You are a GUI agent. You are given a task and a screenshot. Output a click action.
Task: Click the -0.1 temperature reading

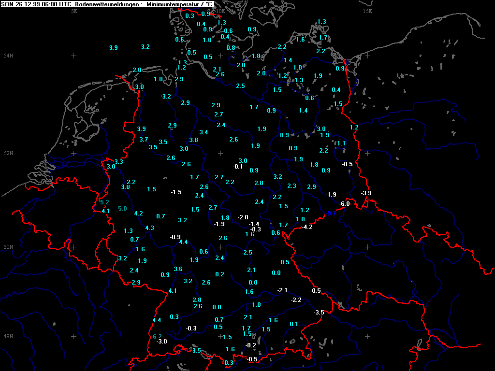(x=238, y=167)
